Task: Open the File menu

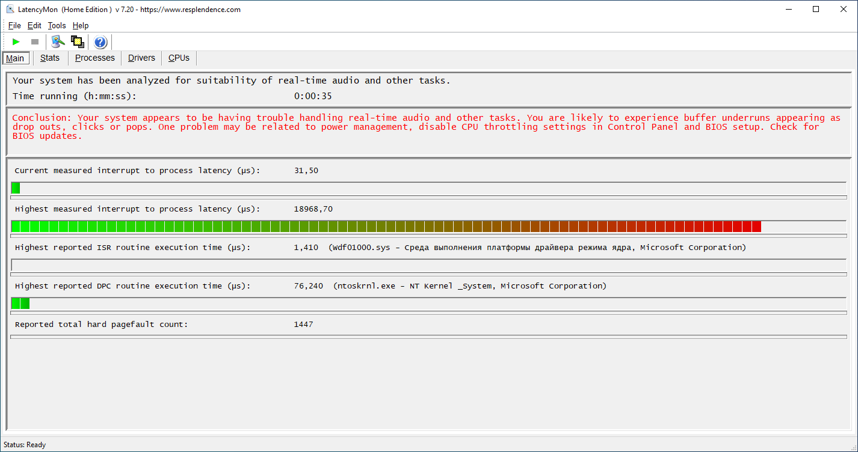Action: 14,25
